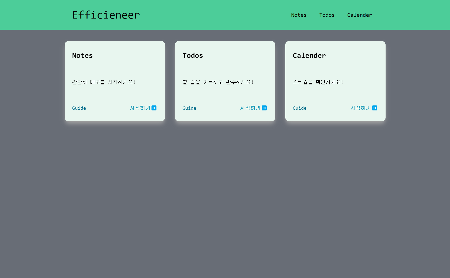Select the Calender card heading

(x=309, y=55)
